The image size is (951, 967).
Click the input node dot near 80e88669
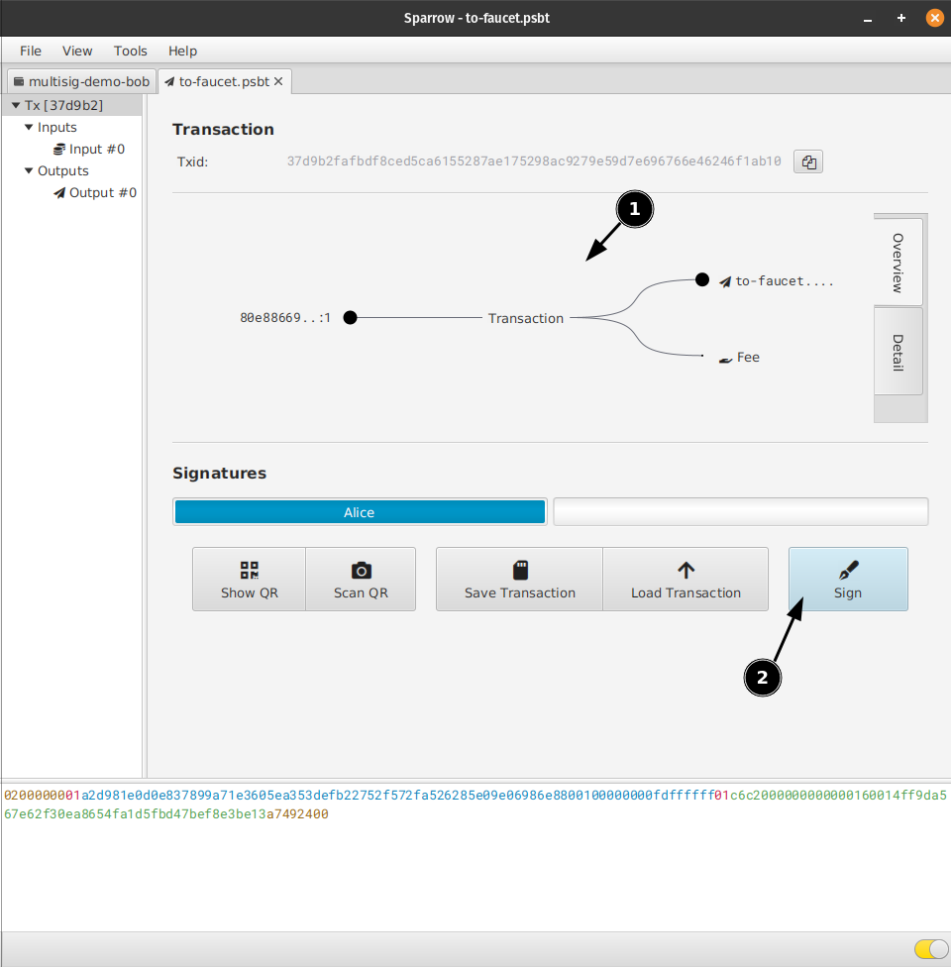tap(350, 318)
